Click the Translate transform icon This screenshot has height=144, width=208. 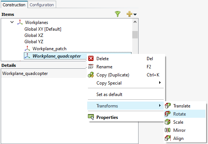[168, 106]
